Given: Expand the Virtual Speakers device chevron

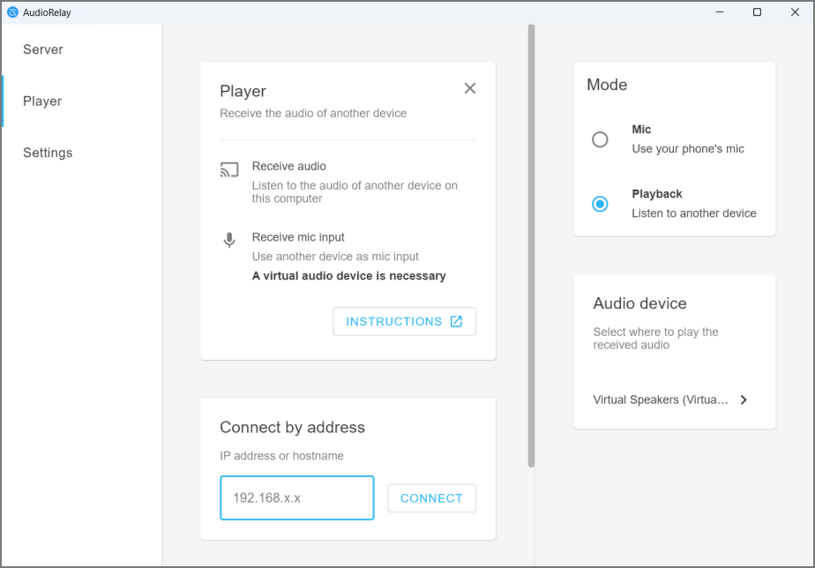Looking at the screenshot, I should tap(744, 400).
